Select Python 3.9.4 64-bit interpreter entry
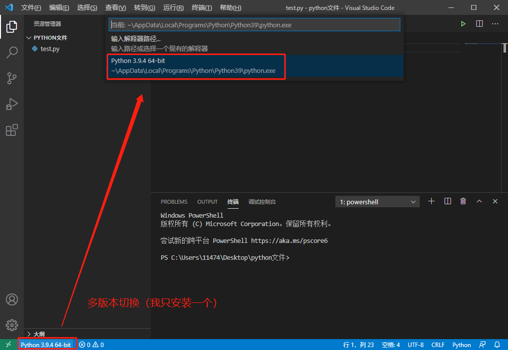508x350 pixels. coord(254,66)
